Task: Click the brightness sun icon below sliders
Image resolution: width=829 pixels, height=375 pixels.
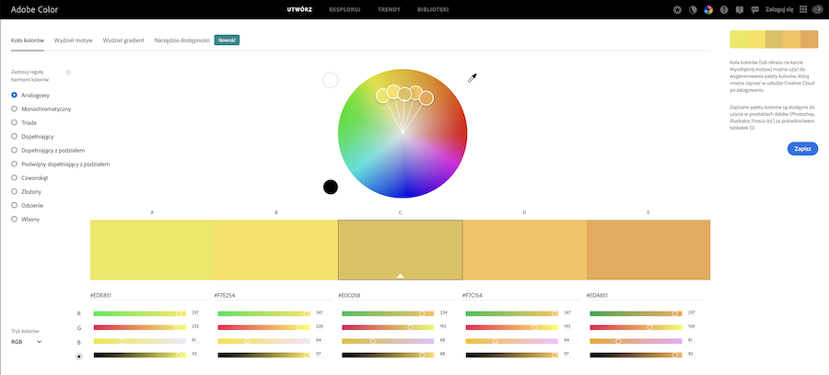Action: coord(79,357)
